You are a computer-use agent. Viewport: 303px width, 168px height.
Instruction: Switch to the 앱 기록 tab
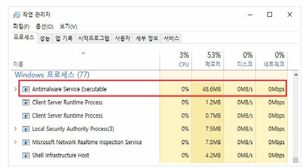[64, 39]
